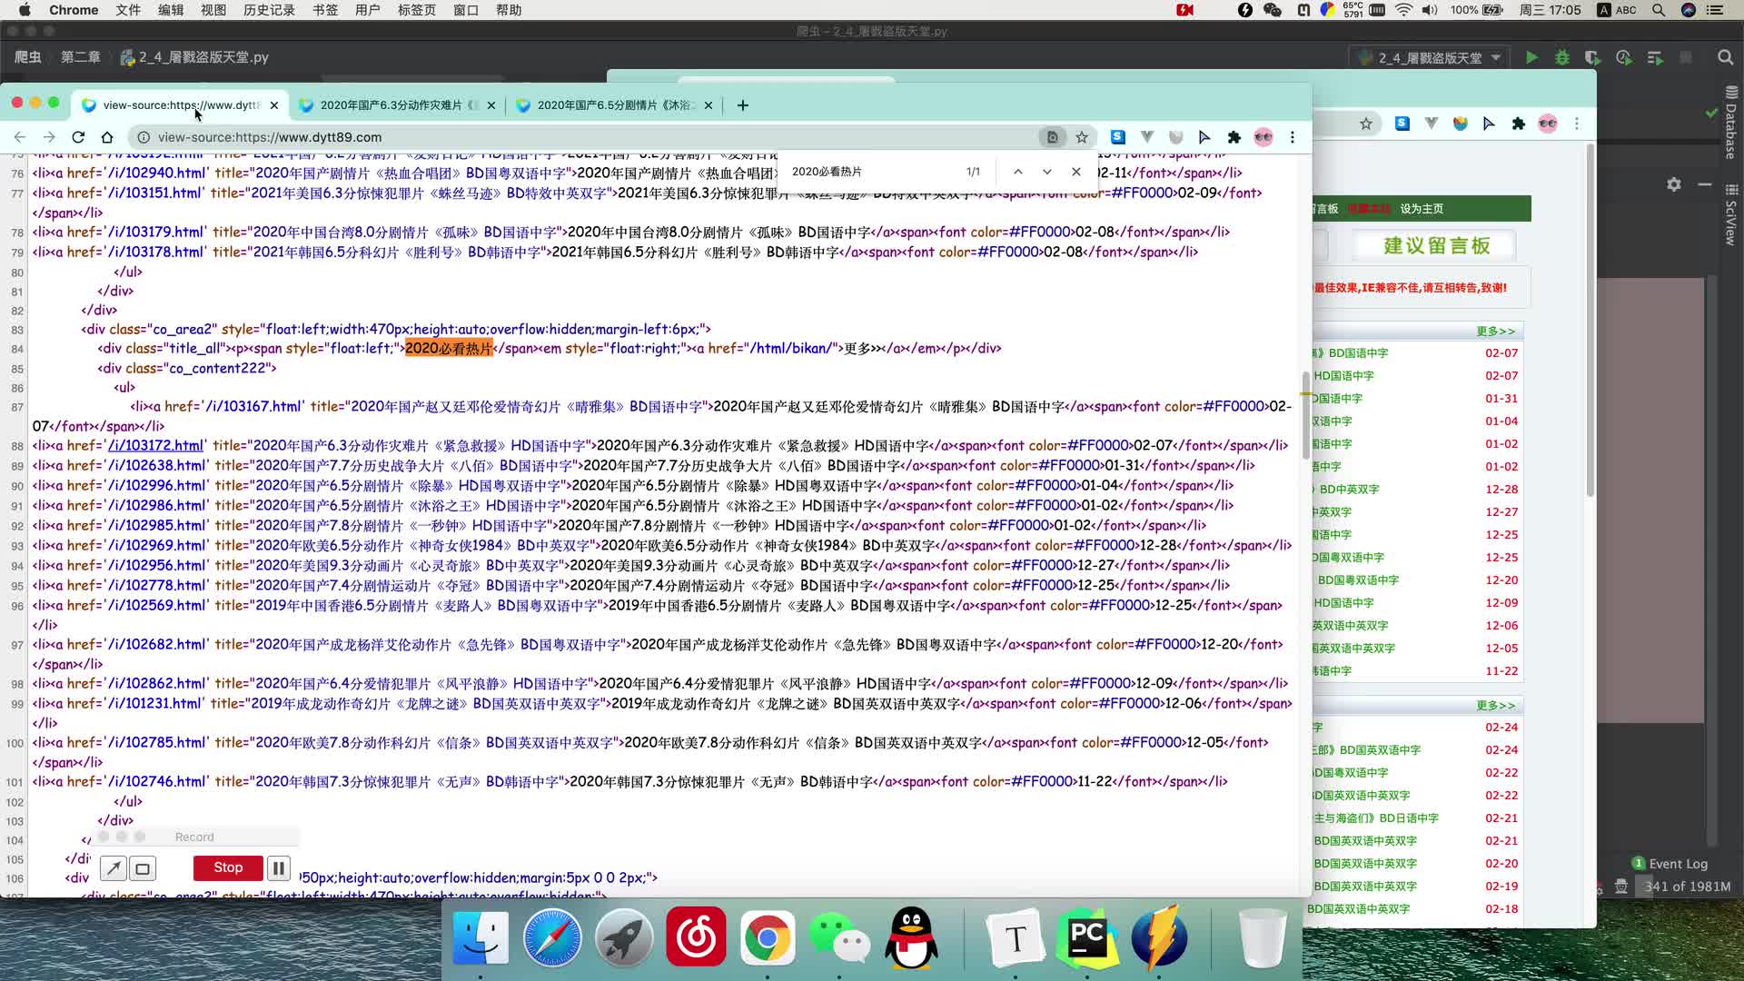Open the Database tool window in PyCharm
Screen dimensions: 1744x981
click(1731, 123)
